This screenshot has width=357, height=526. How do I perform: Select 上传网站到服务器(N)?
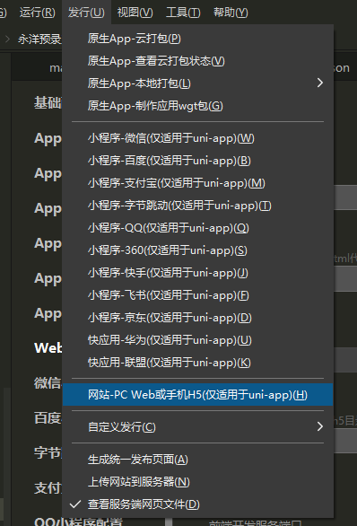[197, 482]
